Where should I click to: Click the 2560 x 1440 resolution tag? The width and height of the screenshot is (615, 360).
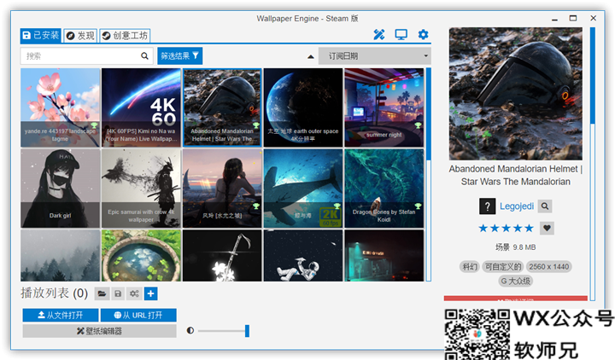pos(548,267)
